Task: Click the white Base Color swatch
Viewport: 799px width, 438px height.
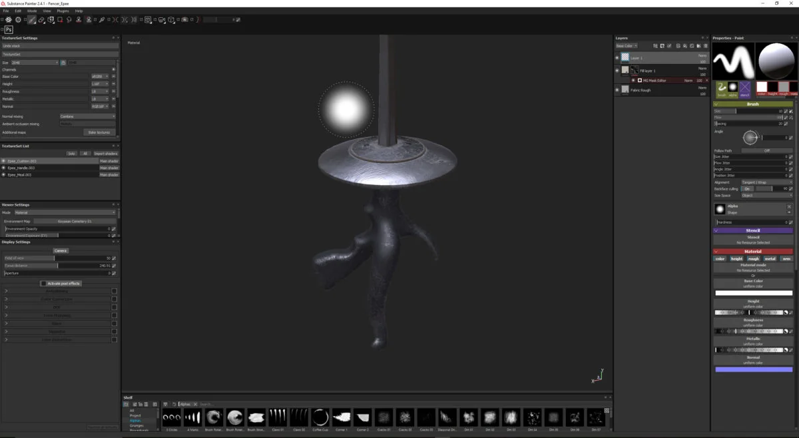Action: [x=753, y=293]
